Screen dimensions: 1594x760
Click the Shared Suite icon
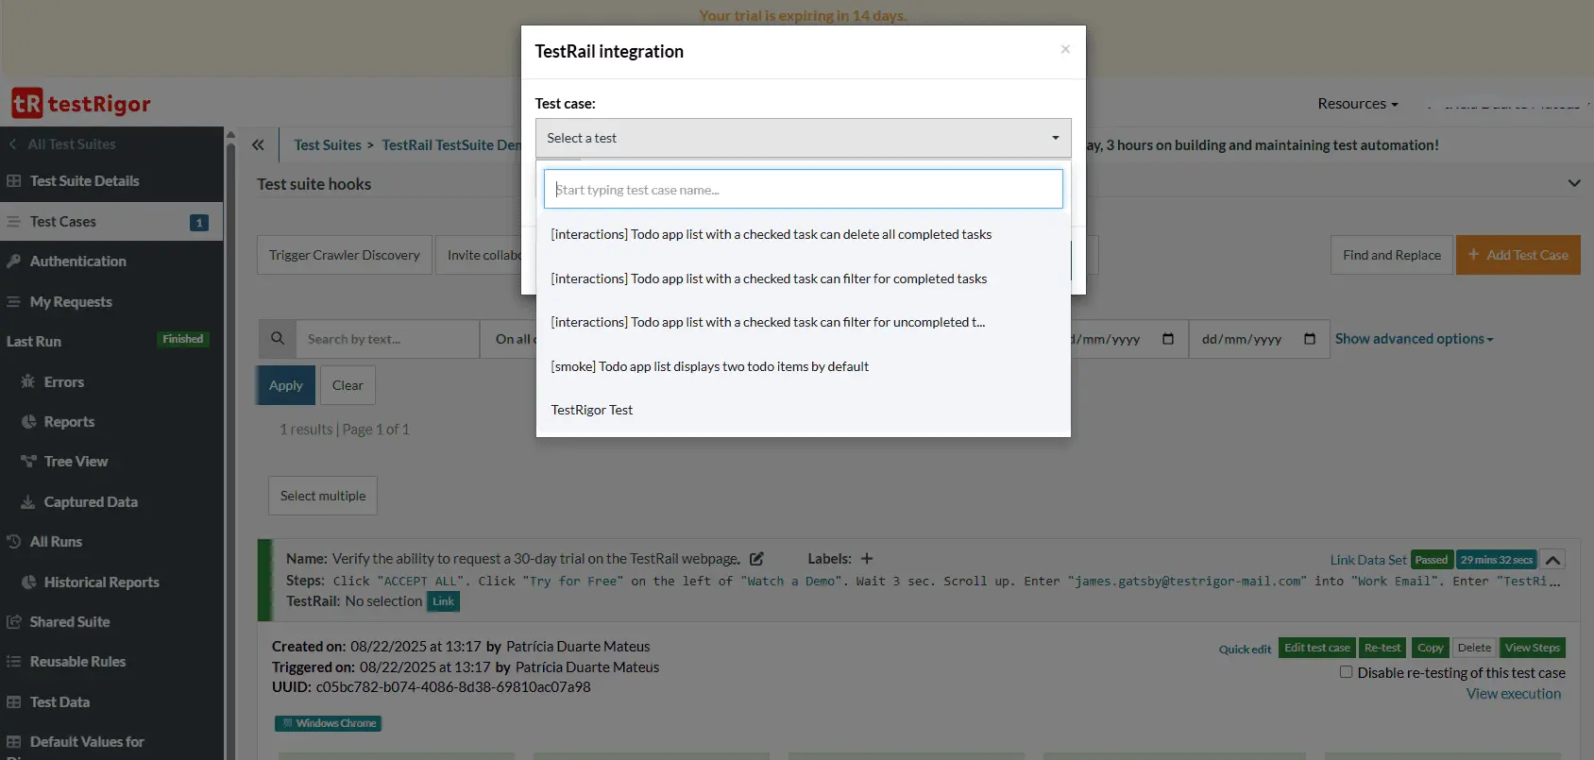point(13,622)
